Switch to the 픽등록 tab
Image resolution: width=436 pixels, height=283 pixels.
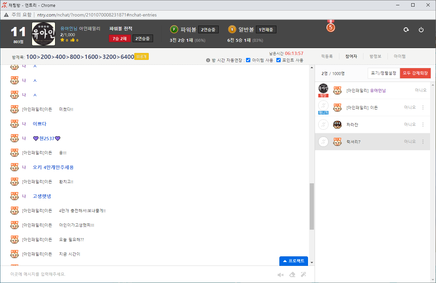327,56
